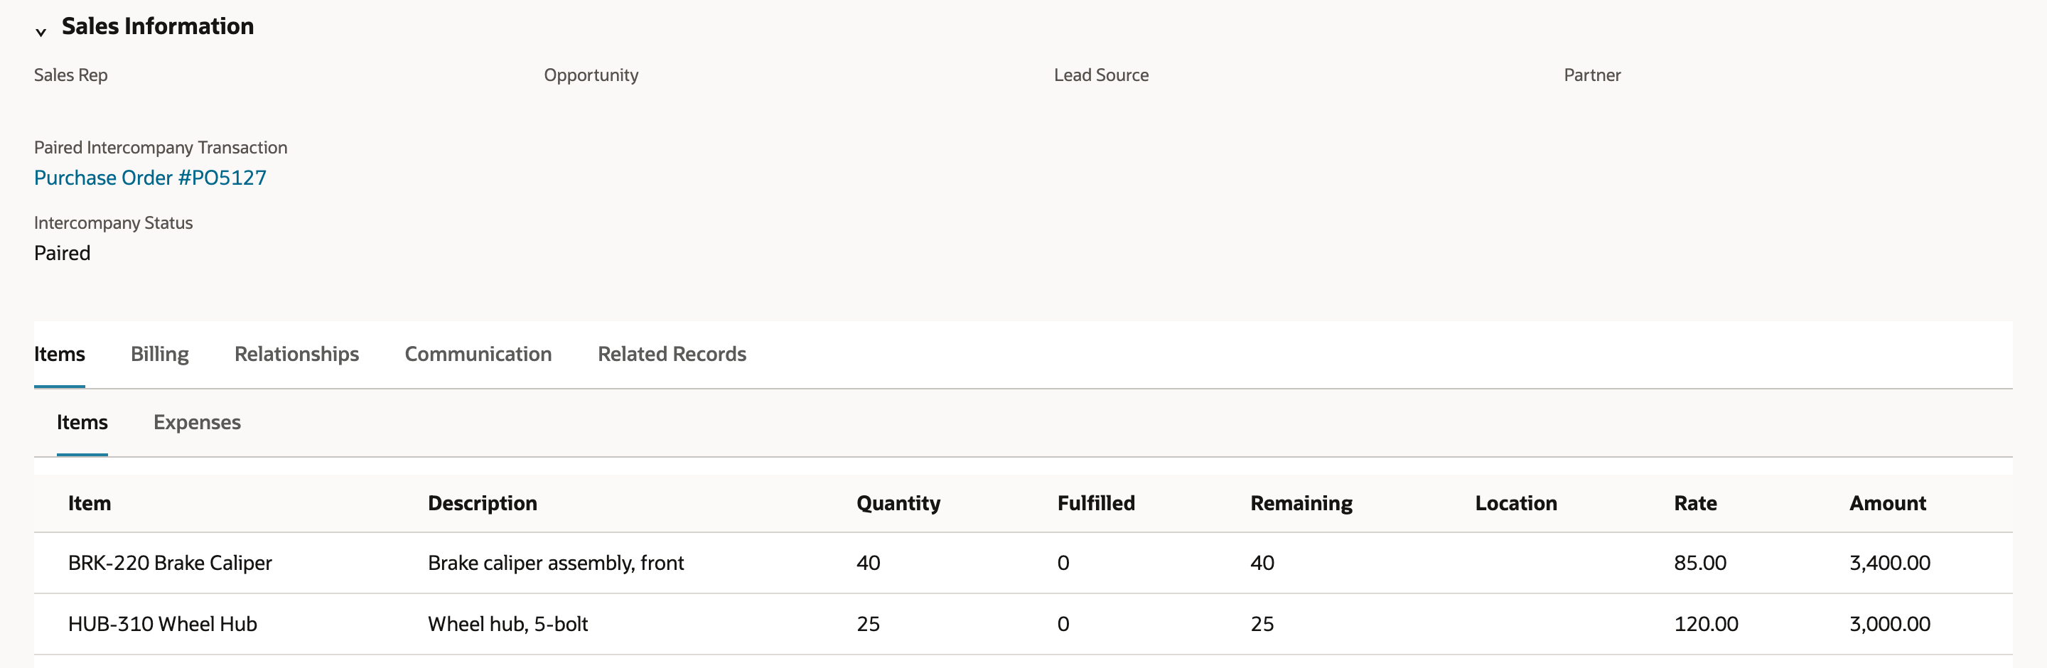The height and width of the screenshot is (668, 2047).
Task: Click the Location column header
Action: click(1516, 504)
